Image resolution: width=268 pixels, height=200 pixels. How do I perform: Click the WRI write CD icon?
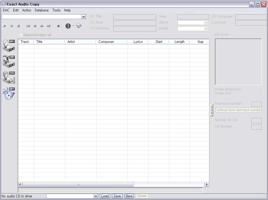point(9,93)
